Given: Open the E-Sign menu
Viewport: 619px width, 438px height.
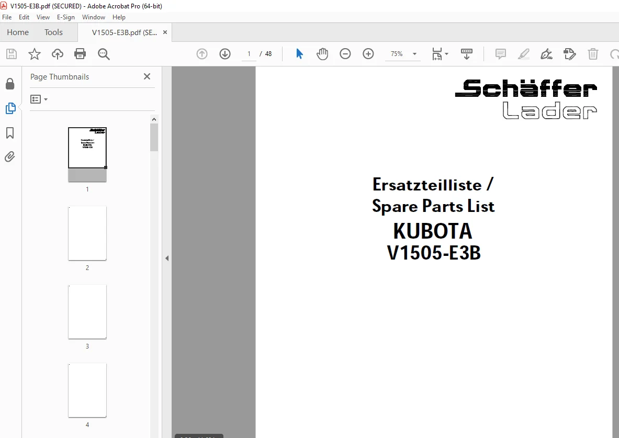Looking at the screenshot, I should (65, 17).
